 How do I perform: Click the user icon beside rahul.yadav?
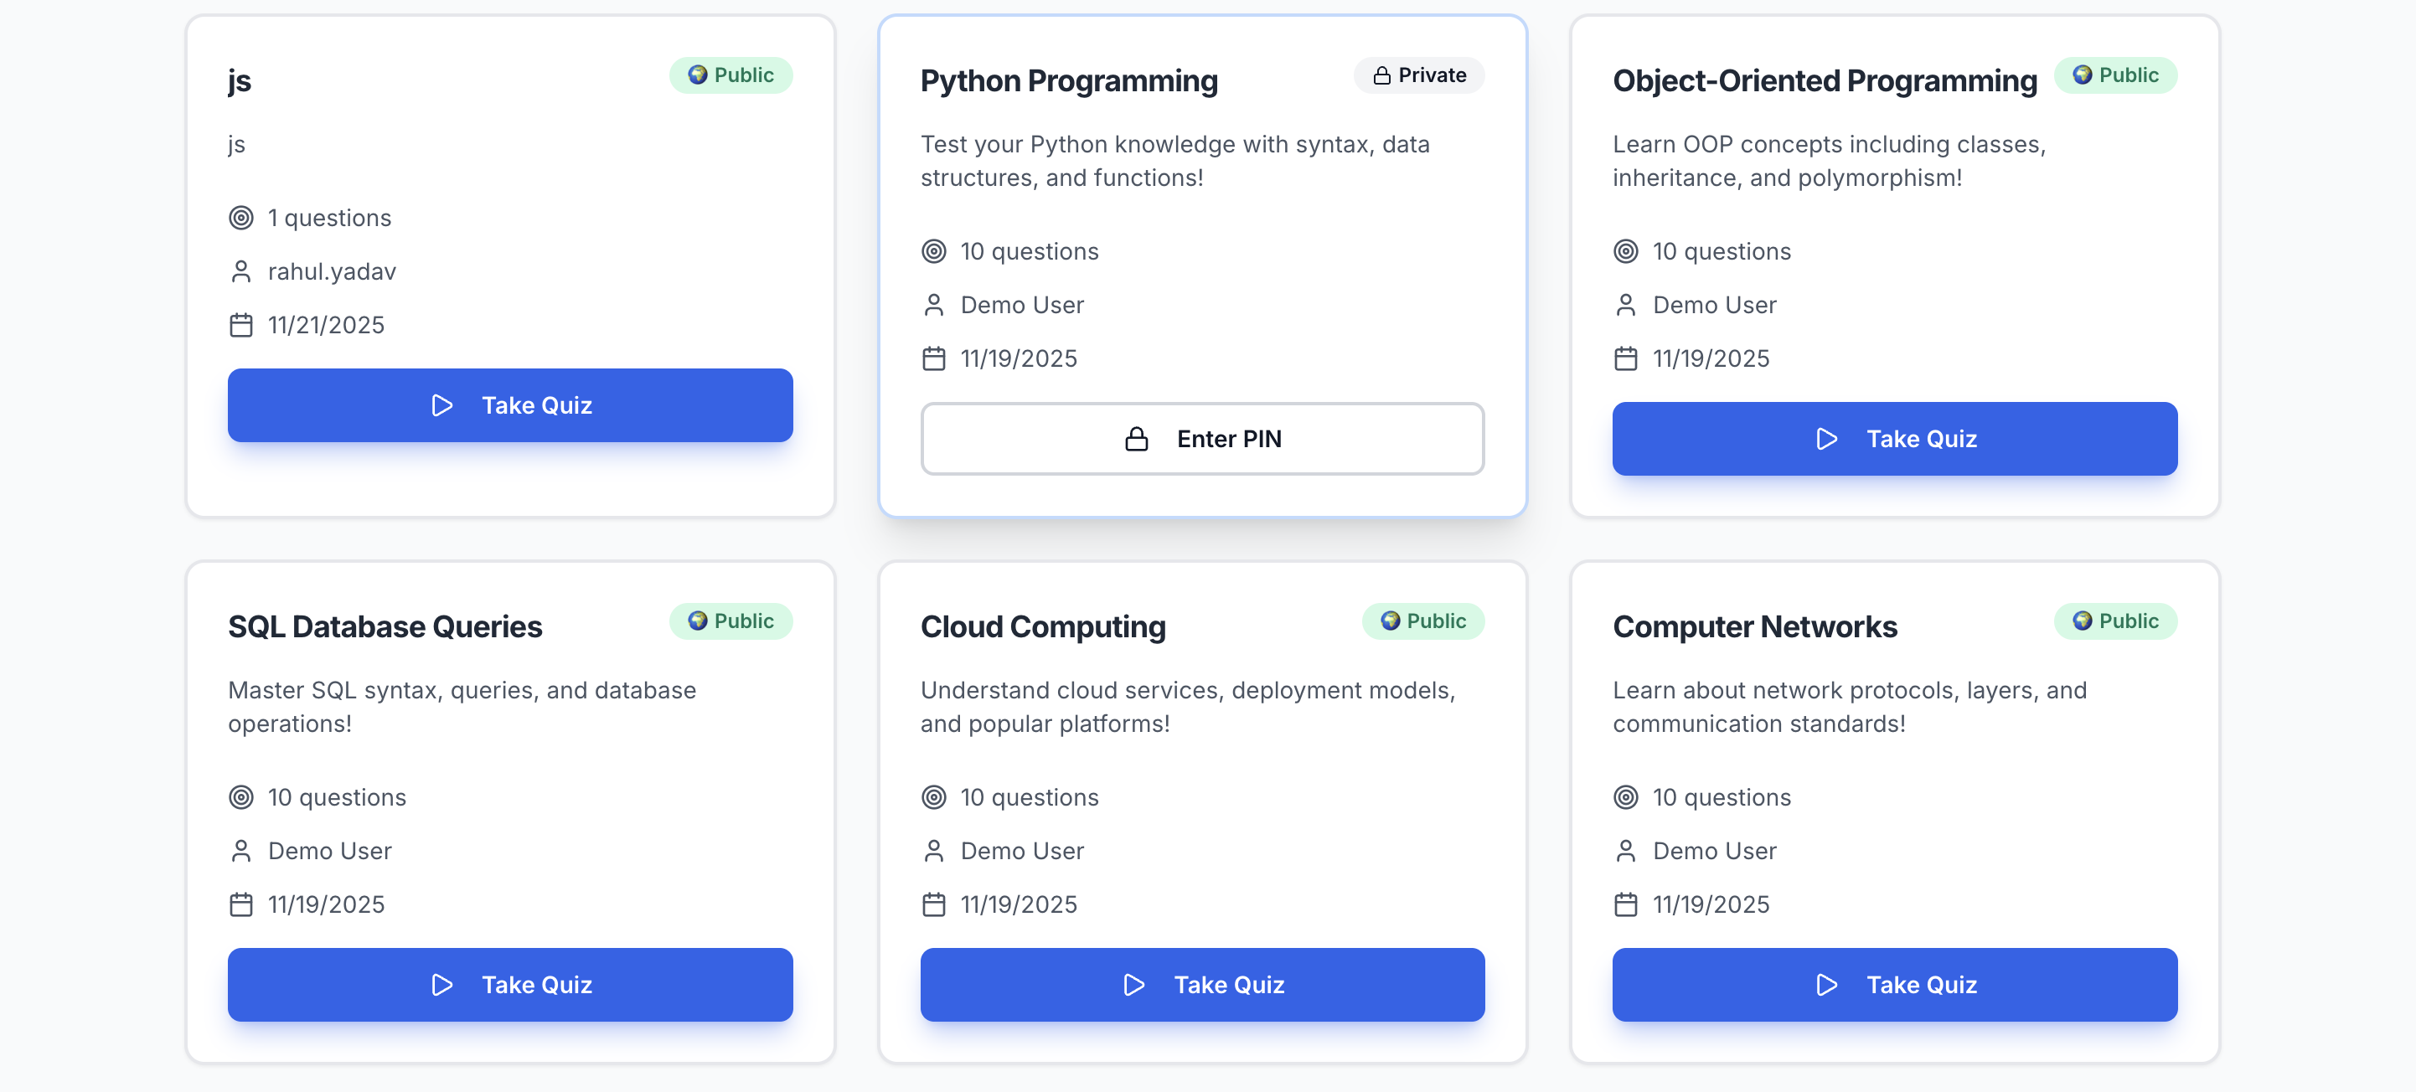(x=241, y=272)
